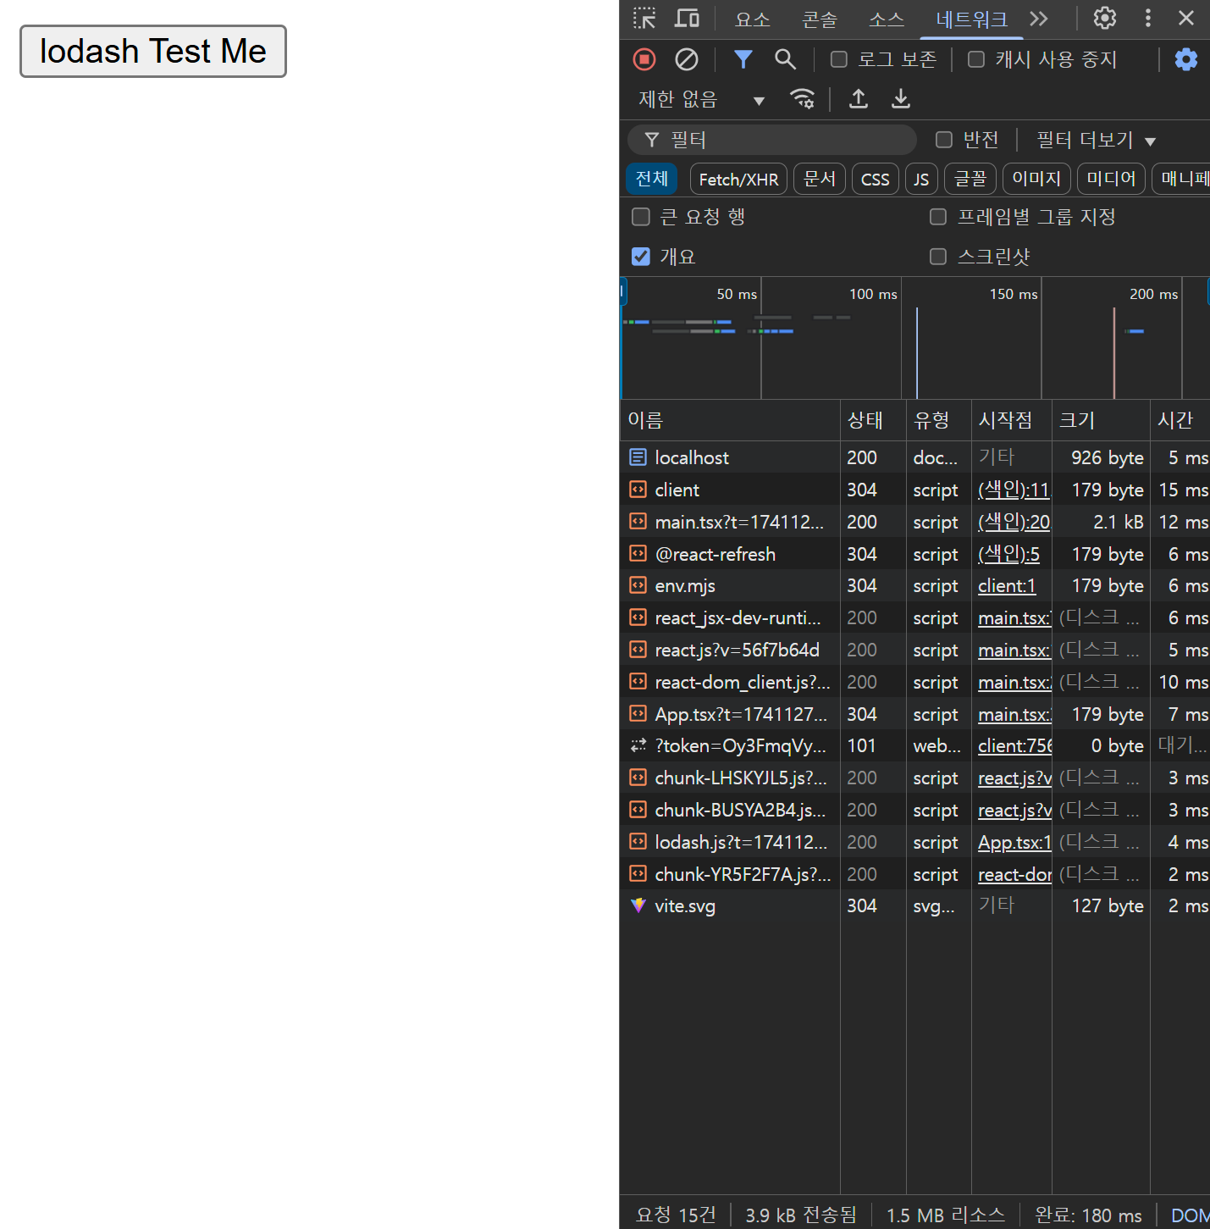
Task: Check the 프레임별 그룹 지정 checkbox
Action: pyautogui.click(x=938, y=217)
